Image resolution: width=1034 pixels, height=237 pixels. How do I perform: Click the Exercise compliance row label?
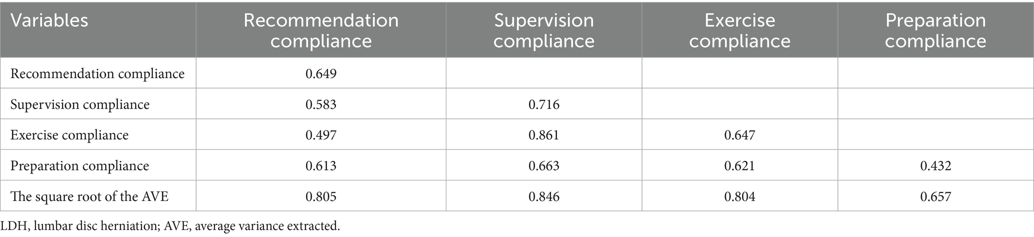69,135
